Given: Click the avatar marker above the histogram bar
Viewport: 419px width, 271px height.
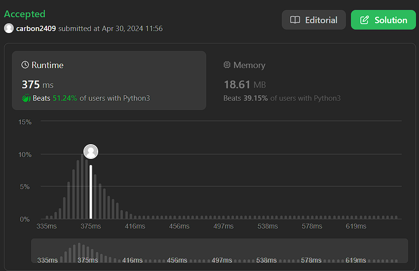Looking at the screenshot, I should 91,152.
